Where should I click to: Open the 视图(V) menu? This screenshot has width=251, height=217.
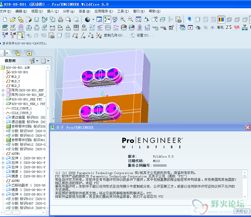coord(37,11)
